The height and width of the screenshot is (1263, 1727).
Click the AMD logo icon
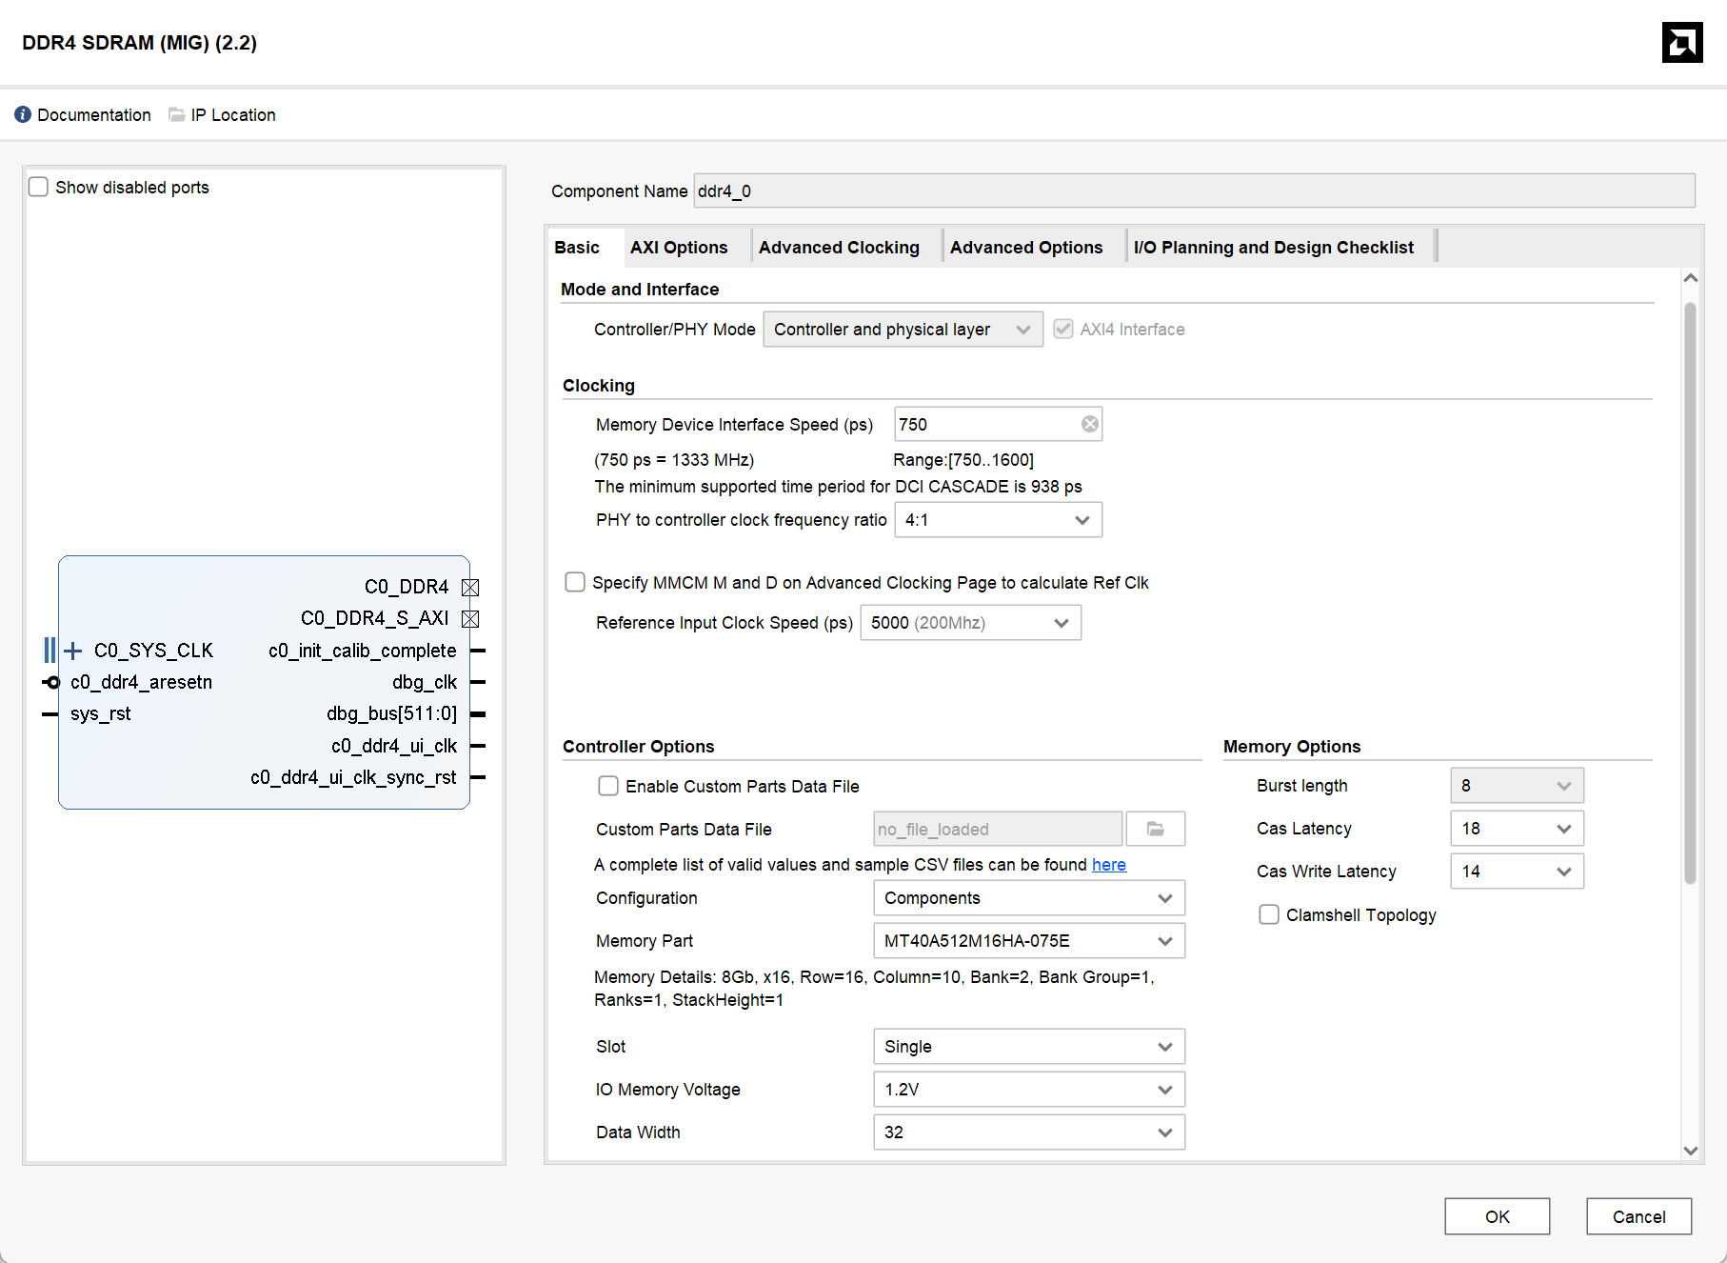1681,43
